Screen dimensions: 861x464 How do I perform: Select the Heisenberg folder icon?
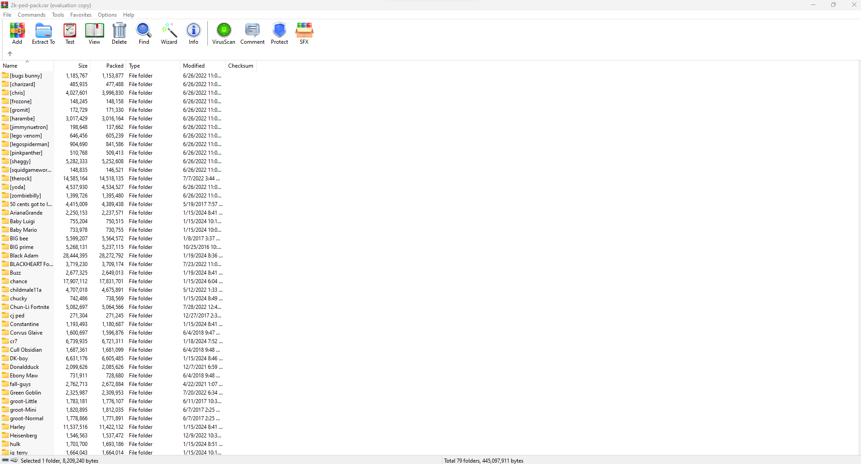[x=5, y=435]
